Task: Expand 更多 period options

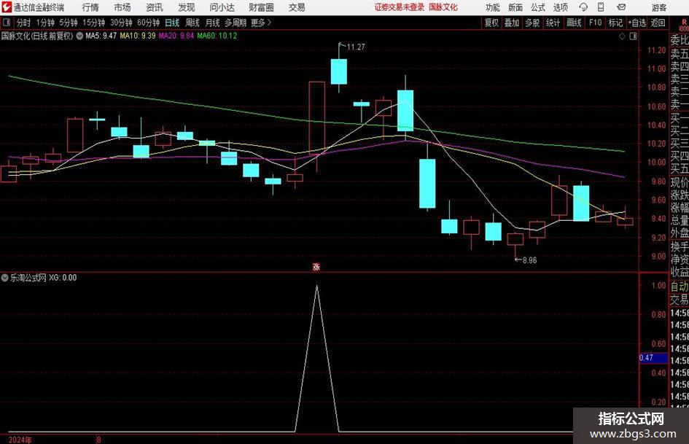Action: click(x=262, y=23)
